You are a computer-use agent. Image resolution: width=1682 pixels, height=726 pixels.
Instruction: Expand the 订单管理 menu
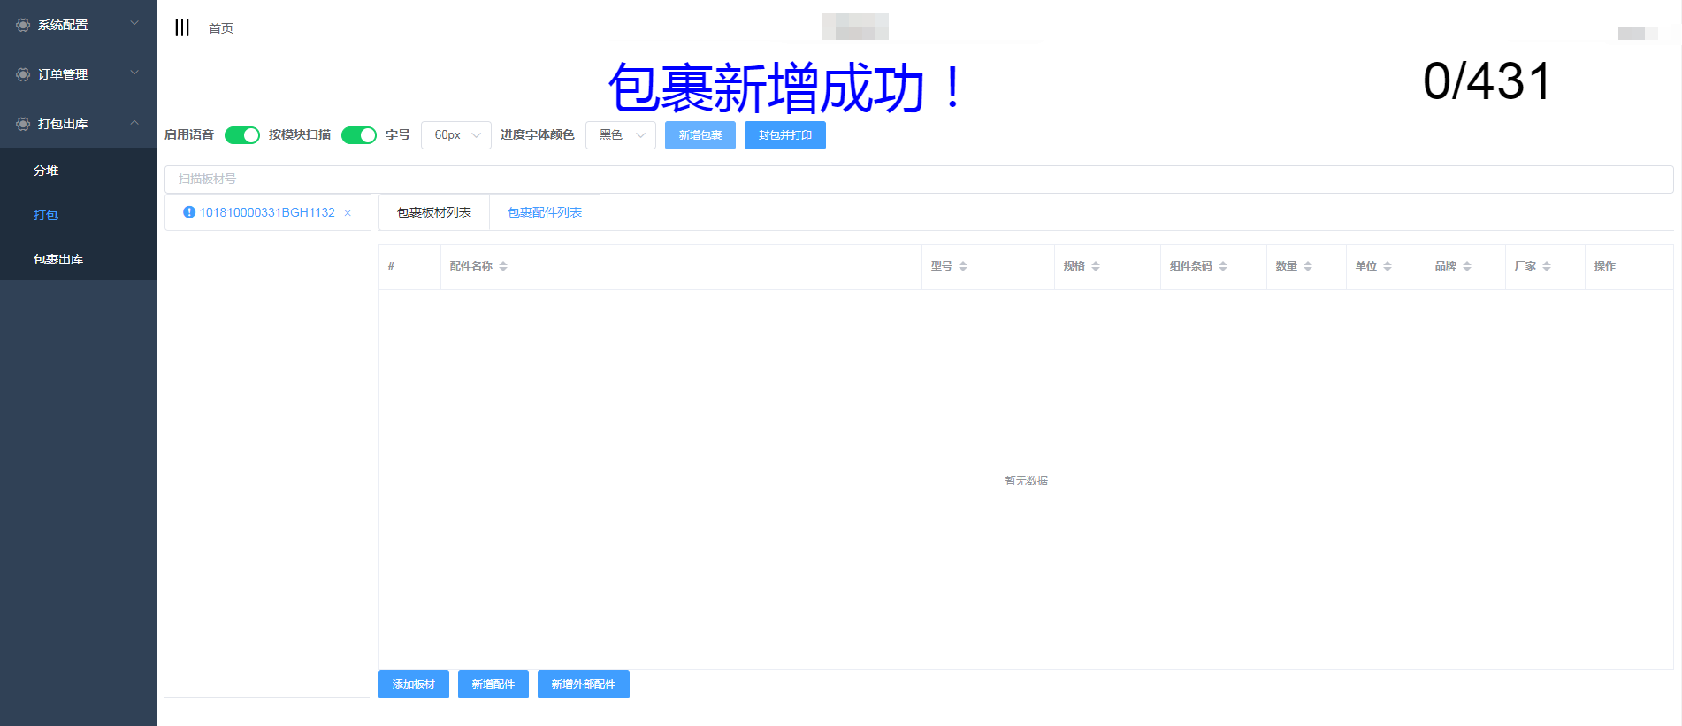79,74
